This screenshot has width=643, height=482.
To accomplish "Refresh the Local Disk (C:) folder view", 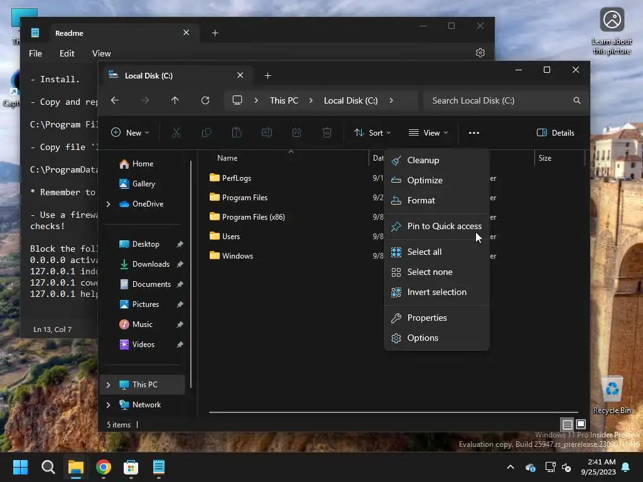I will (x=205, y=100).
